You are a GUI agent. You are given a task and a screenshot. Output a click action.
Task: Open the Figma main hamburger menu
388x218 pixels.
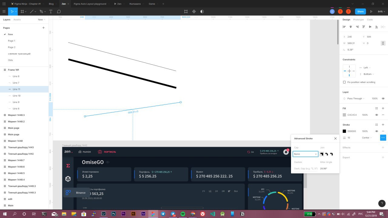point(4,12)
